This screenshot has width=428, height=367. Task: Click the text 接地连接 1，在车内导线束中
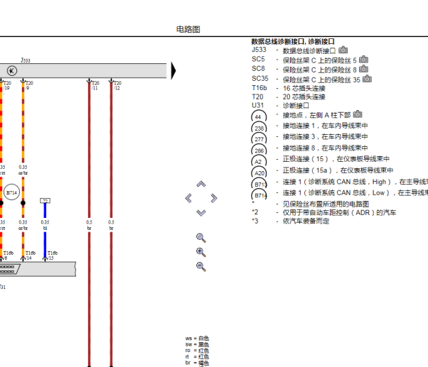[325, 126]
